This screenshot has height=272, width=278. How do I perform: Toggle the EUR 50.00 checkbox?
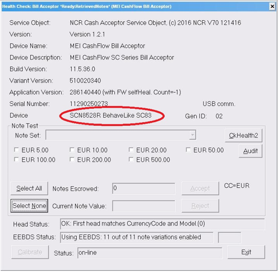pos(188,150)
